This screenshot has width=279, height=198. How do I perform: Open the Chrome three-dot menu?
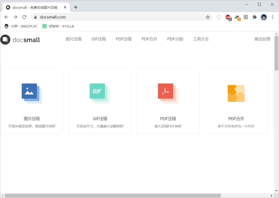[x=273, y=17]
